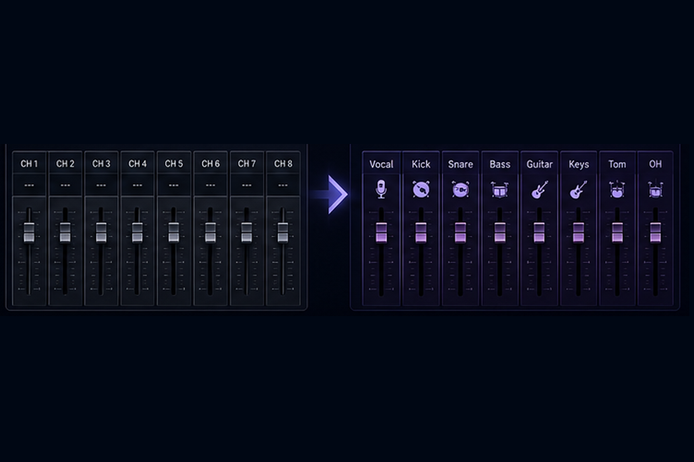Adjust the CH 5 fader handle
694x462 pixels.
(x=173, y=233)
